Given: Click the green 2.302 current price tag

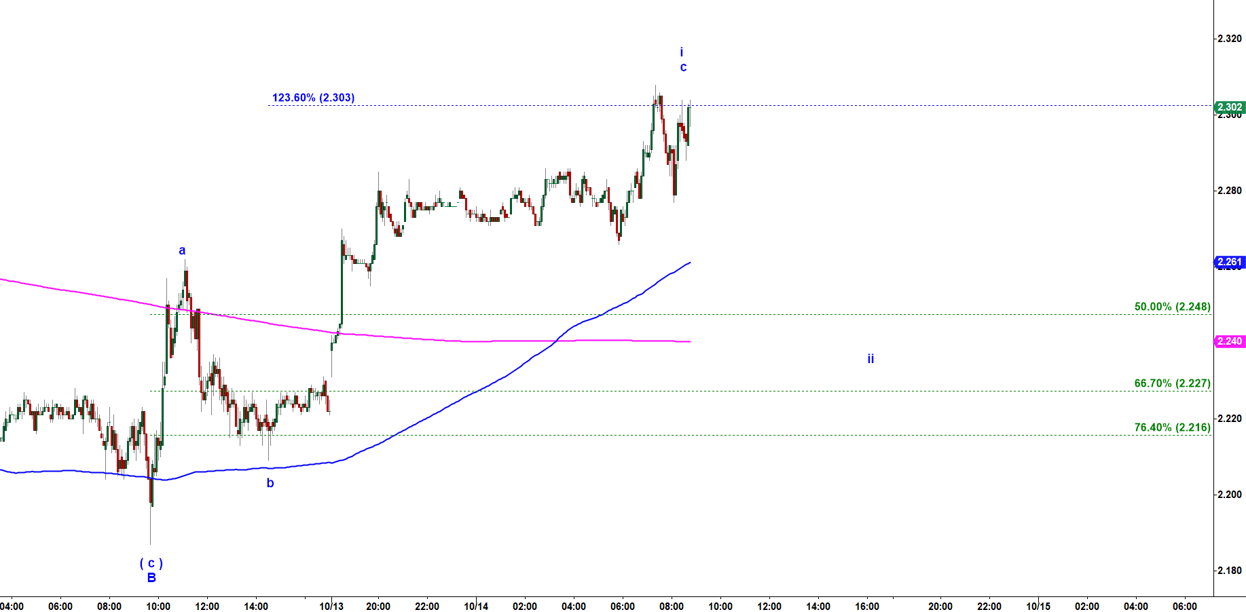Looking at the screenshot, I should pyautogui.click(x=1229, y=107).
